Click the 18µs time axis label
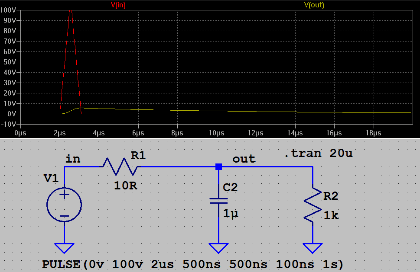Image resolution: width=420 pixels, height=272 pixels. [x=373, y=133]
